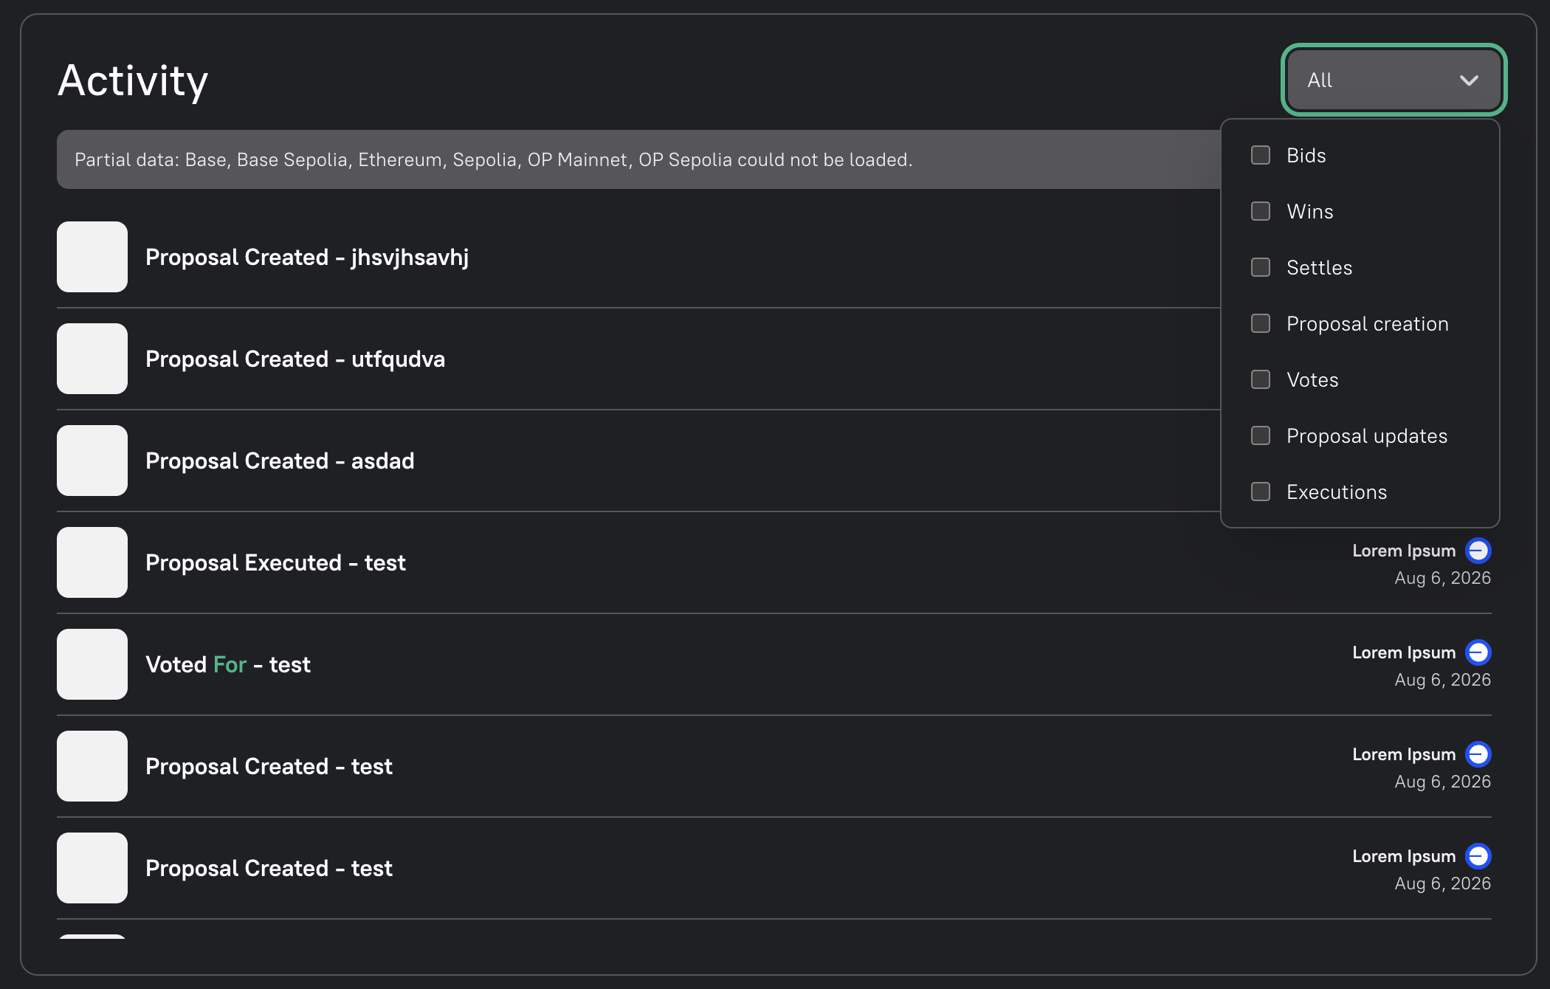
Task: Click the Partial data warning banner
Action: point(639,159)
